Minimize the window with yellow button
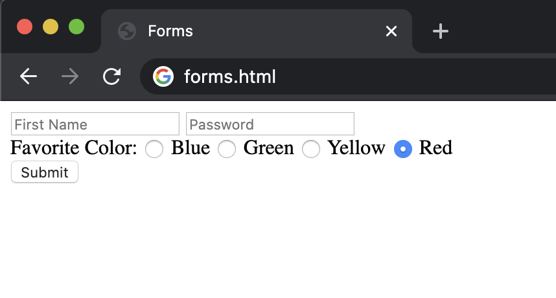Screen dimensions: 556x298 51,27
